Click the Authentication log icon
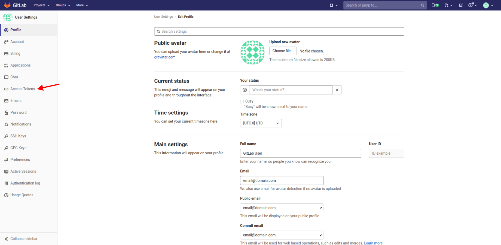The width and height of the screenshot is (501, 245). click(6, 183)
